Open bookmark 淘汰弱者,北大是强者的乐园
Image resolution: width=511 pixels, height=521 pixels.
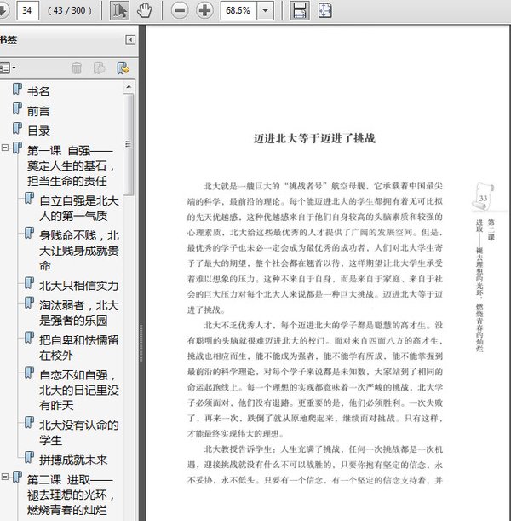click(x=79, y=313)
